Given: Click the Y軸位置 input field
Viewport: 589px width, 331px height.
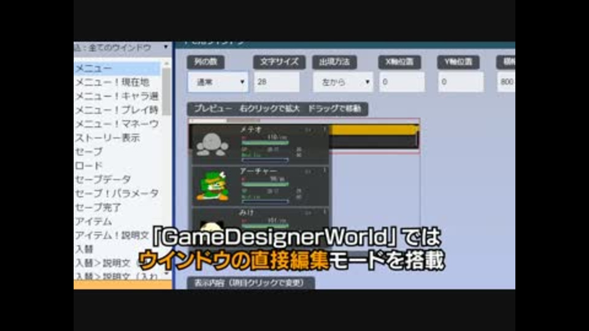Looking at the screenshot, I should (x=461, y=82).
